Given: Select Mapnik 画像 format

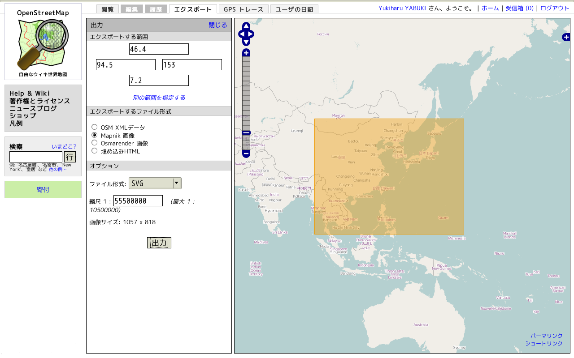Looking at the screenshot, I should pos(94,135).
